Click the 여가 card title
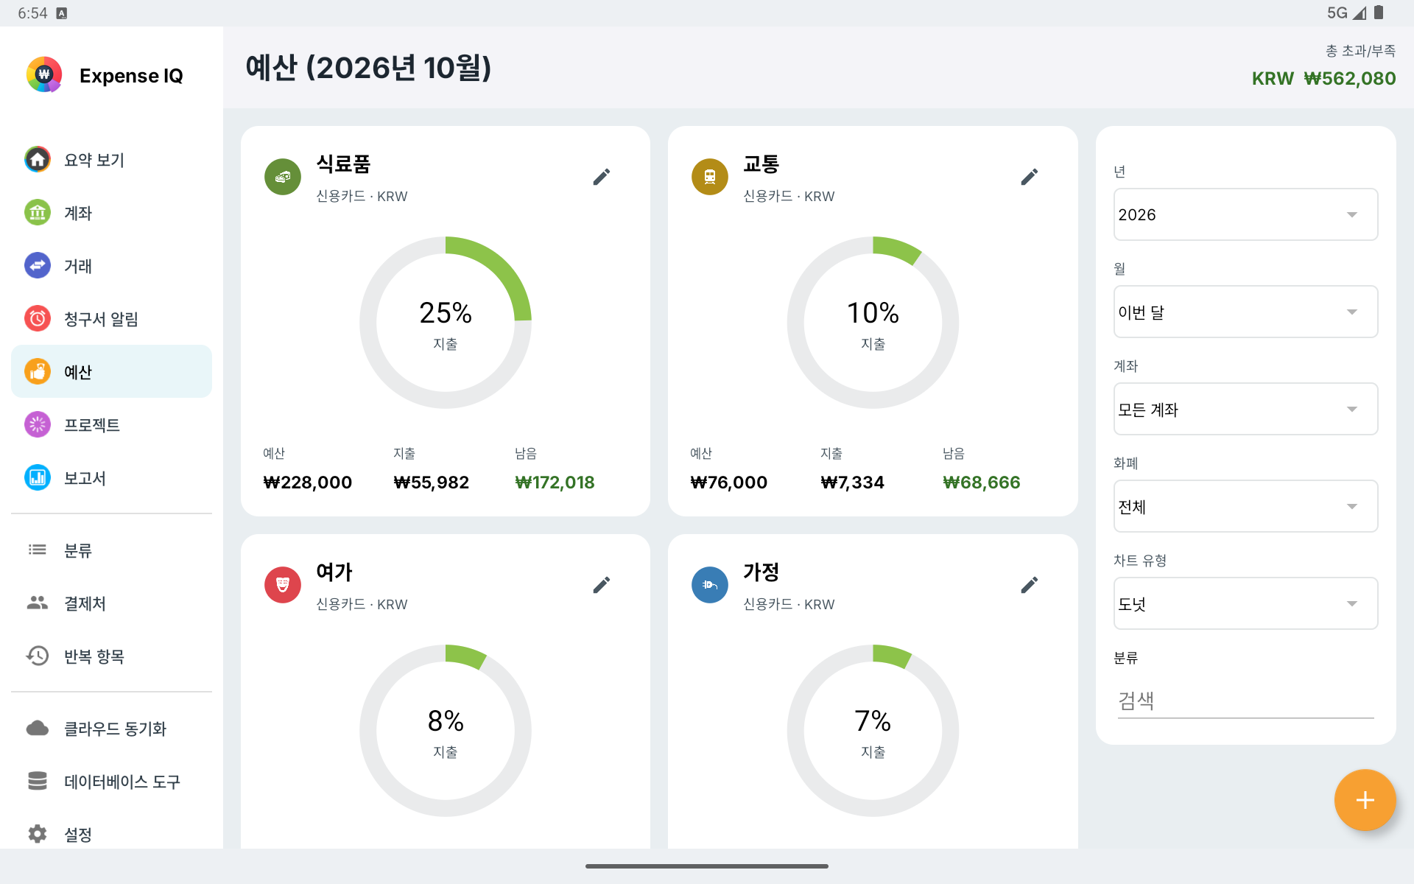Screen dimensions: 1414x884 334,572
